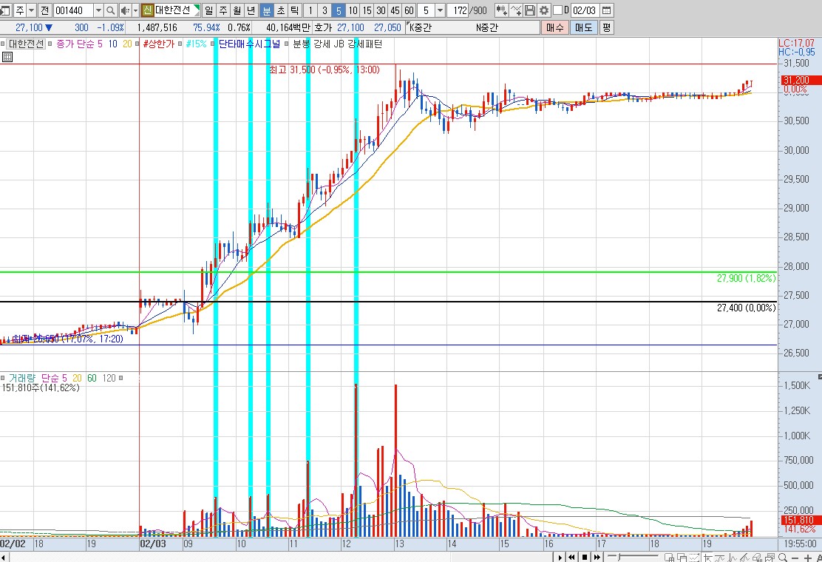Click the minus zoom-out icon
Screen dimensions: 822x562
coord(795,558)
